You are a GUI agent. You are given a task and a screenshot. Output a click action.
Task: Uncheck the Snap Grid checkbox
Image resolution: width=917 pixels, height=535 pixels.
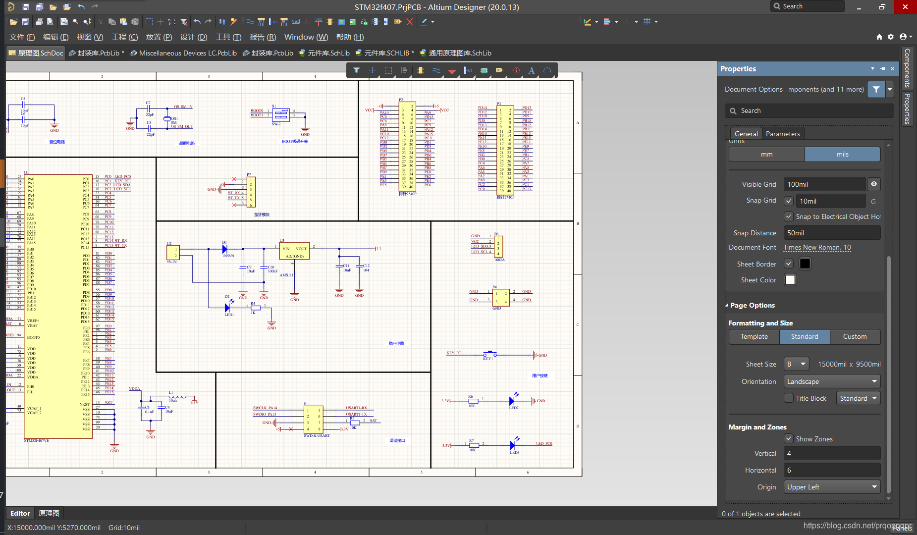click(x=789, y=201)
